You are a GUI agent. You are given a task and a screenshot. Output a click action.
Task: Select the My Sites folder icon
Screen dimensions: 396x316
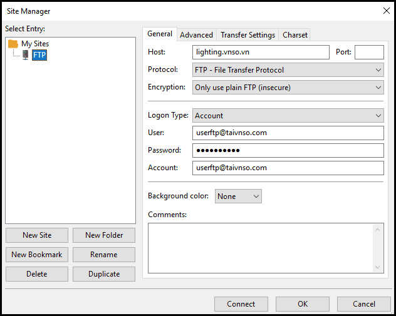13,44
